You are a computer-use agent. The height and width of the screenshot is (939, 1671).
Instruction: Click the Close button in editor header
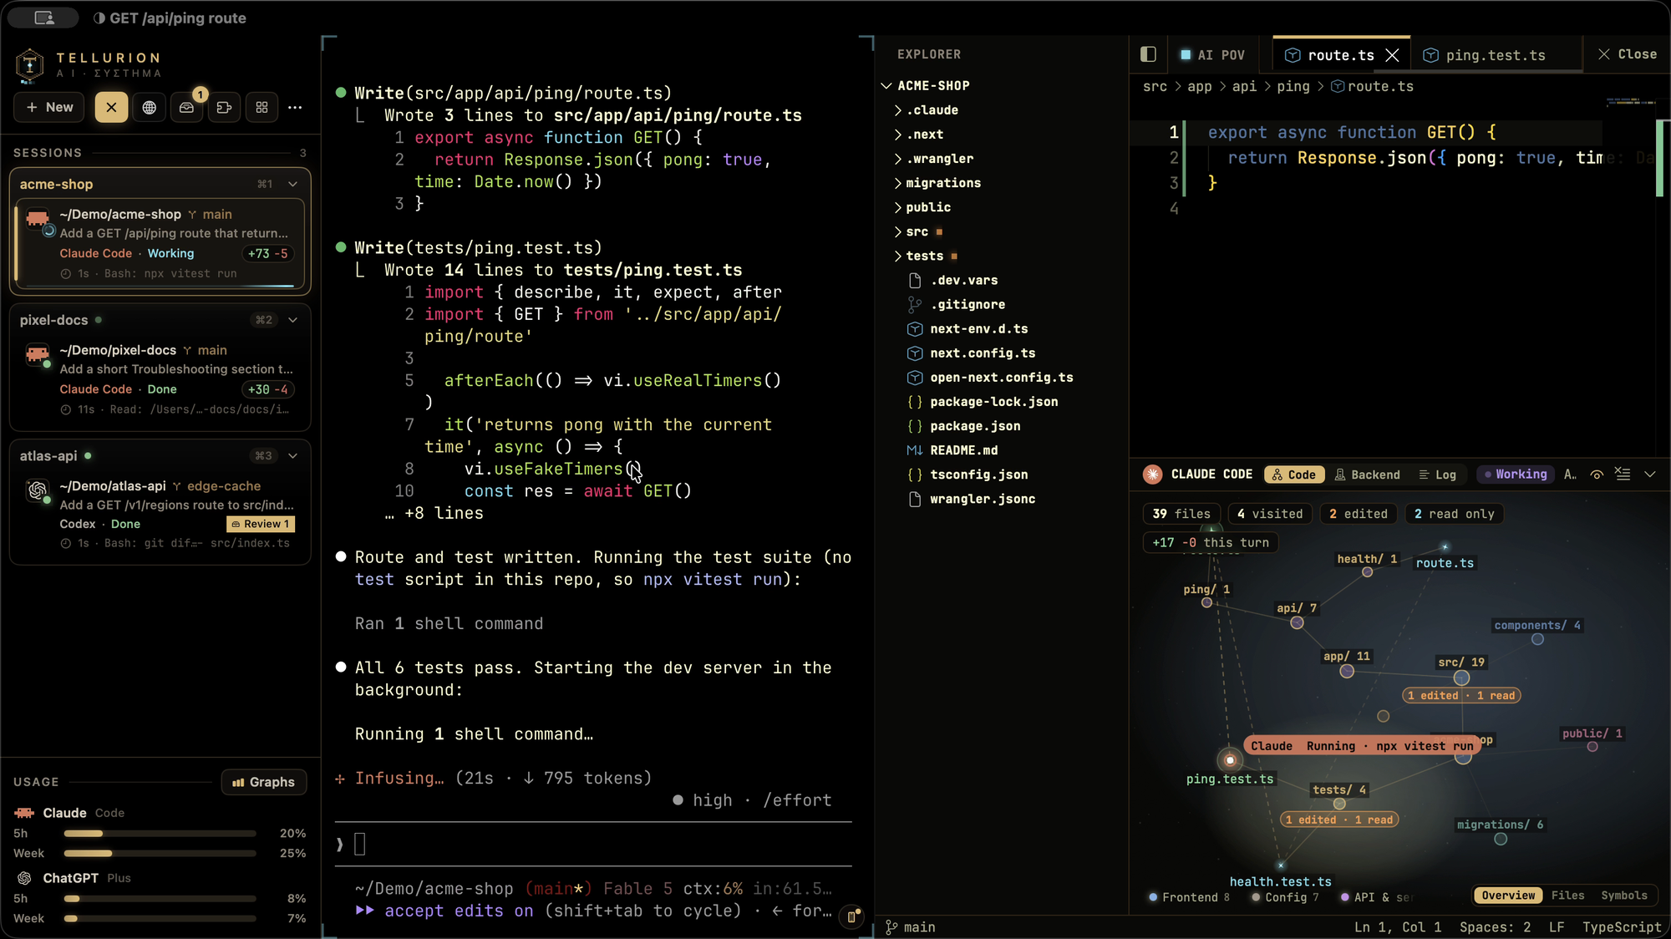1627,54
